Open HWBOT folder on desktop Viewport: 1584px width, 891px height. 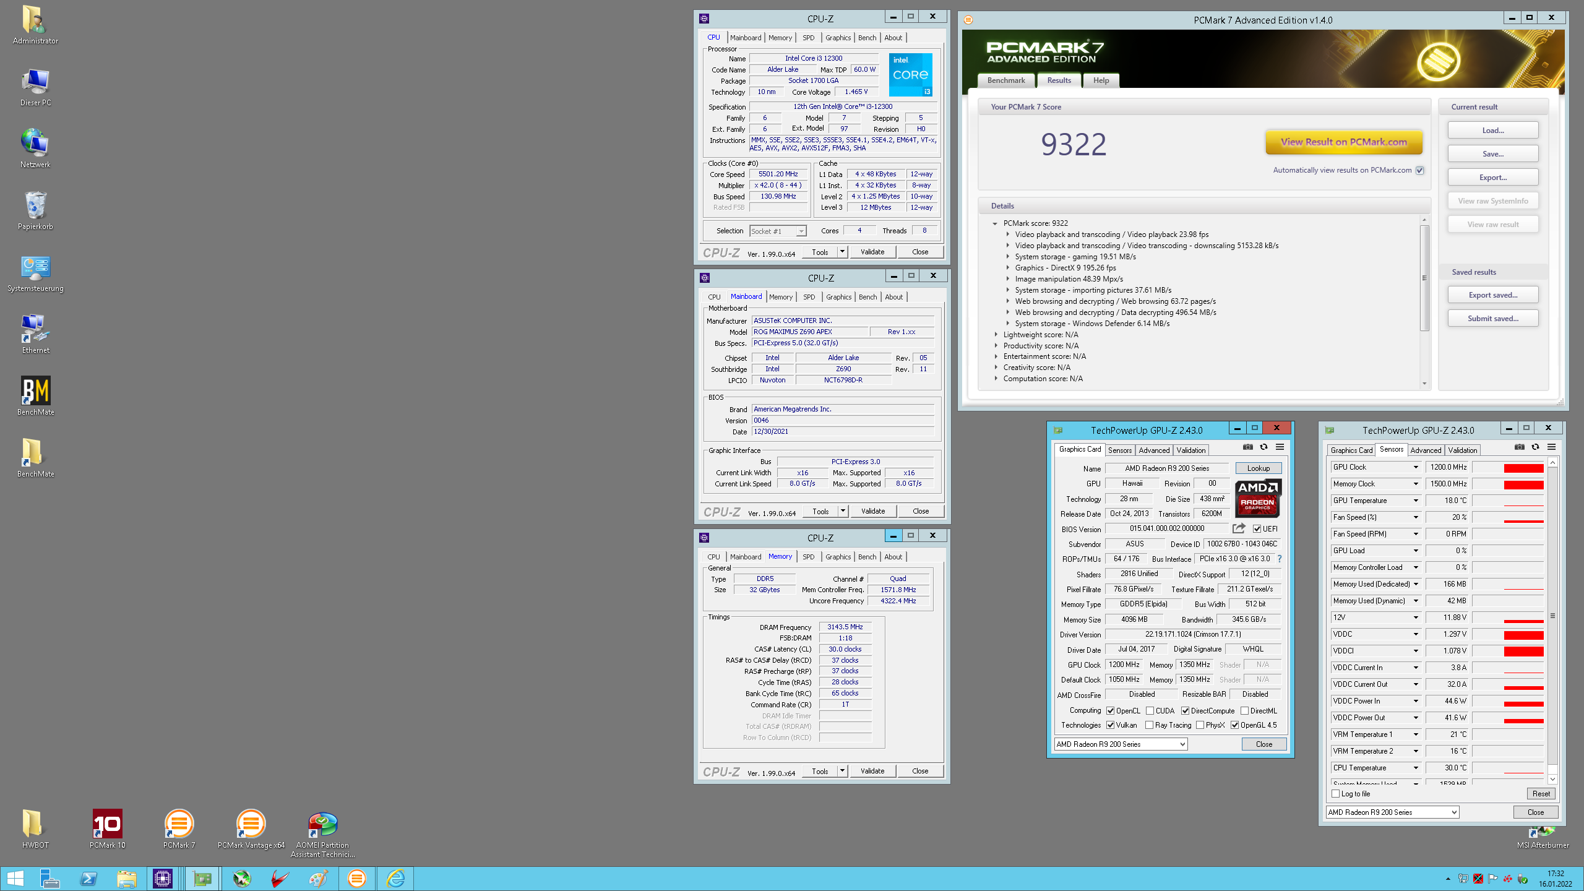click(35, 829)
